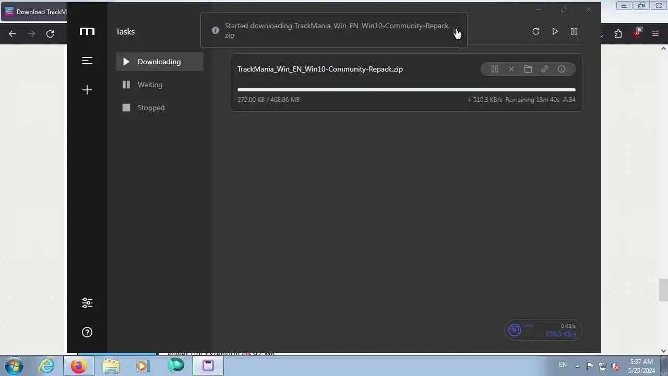
Task: Show TrackMania file in folder
Action: pyautogui.click(x=528, y=69)
